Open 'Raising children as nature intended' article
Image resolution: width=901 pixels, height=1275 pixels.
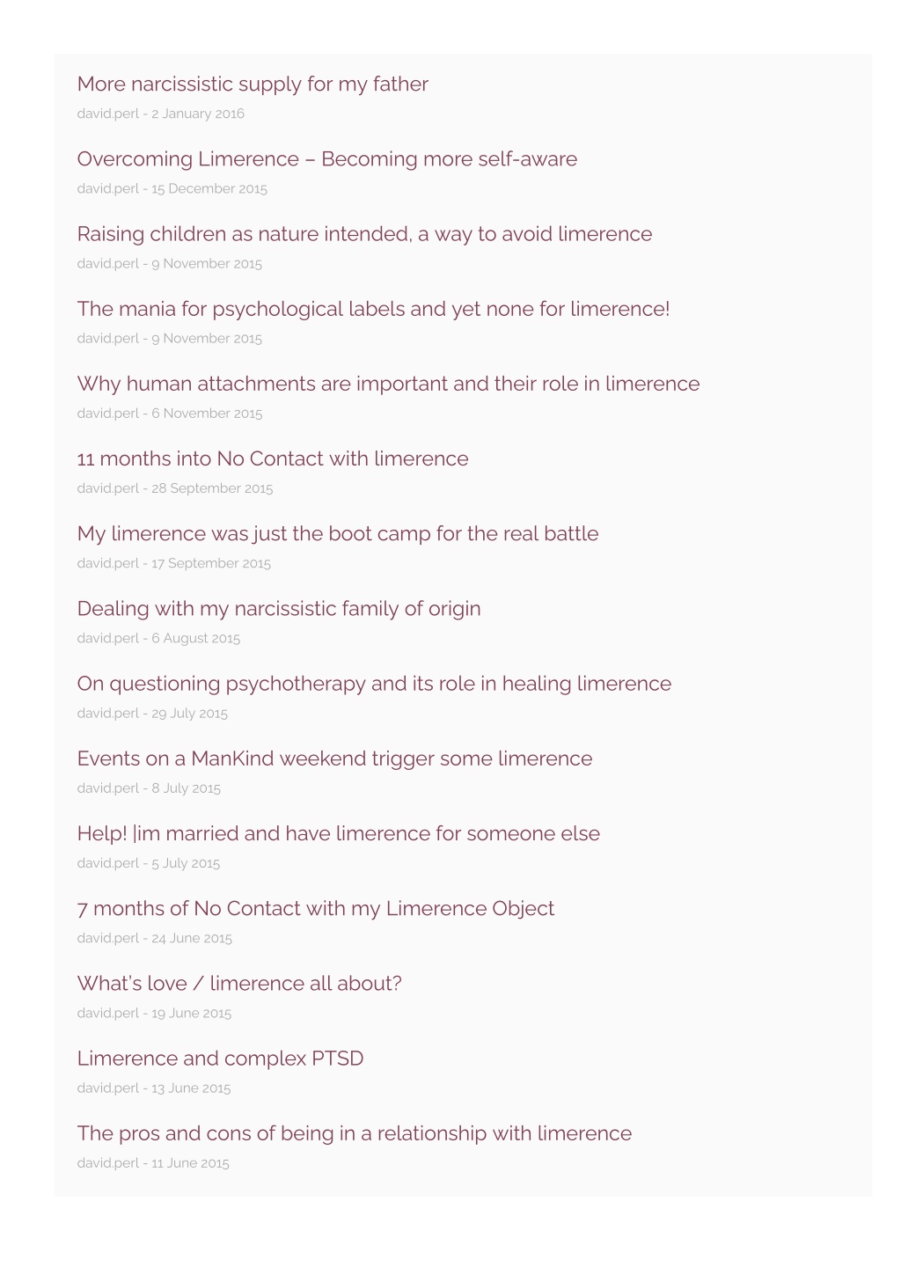click(364, 234)
